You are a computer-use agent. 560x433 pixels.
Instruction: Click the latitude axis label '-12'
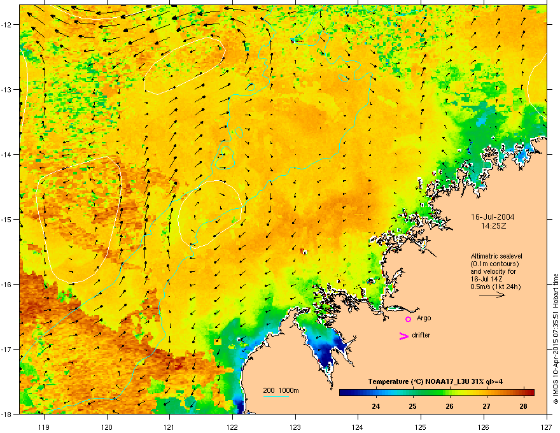coord(6,25)
